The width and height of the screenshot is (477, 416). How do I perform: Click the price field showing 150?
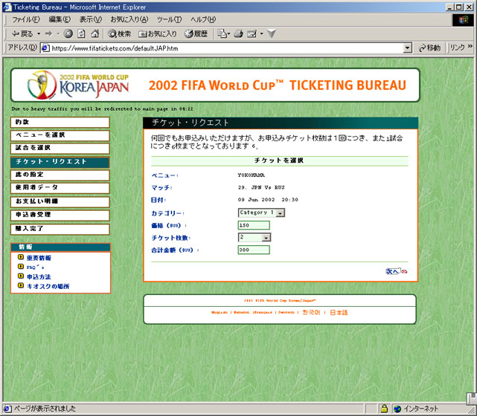(x=254, y=225)
